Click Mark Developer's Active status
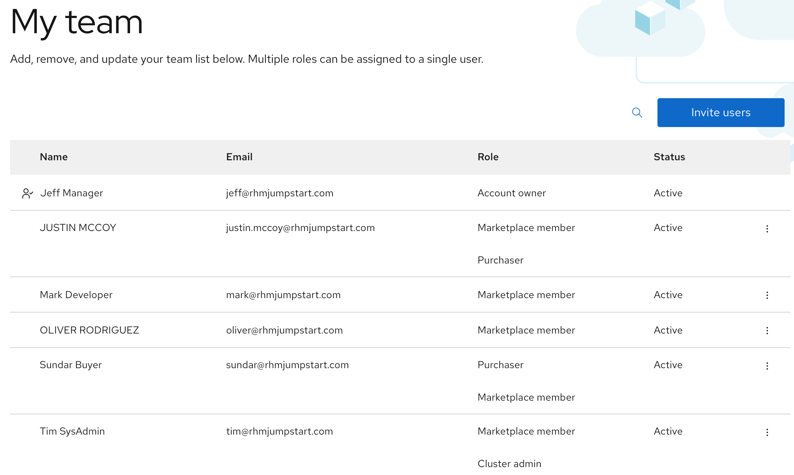 coord(668,295)
